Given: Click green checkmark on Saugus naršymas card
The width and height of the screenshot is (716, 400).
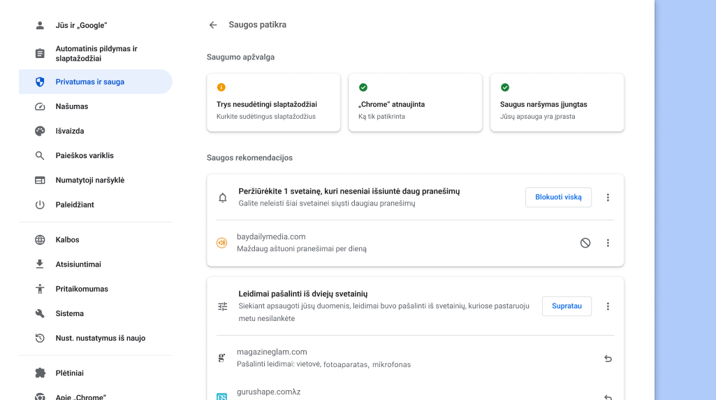Looking at the screenshot, I should coord(504,87).
